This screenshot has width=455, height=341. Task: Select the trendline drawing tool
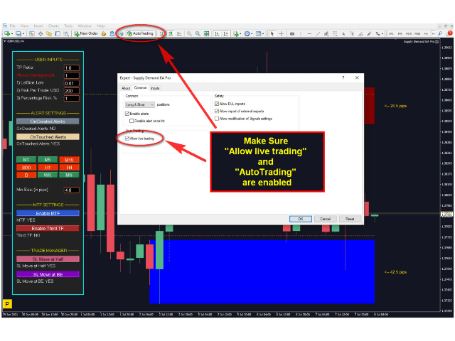(318, 33)
